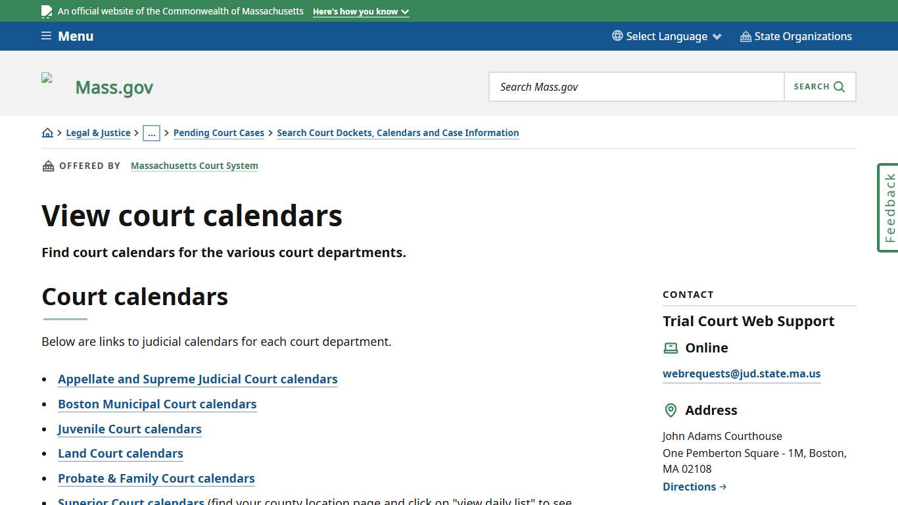Click the hamburger icon next to Menu

[45, 36]
